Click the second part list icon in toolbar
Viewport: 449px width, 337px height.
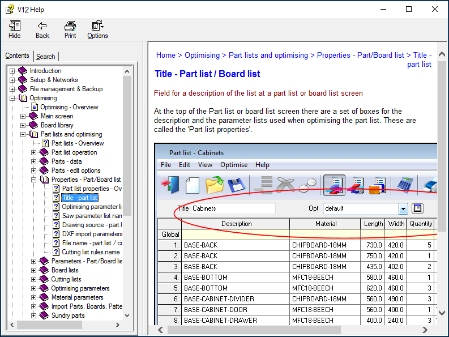tap(356, 185)
